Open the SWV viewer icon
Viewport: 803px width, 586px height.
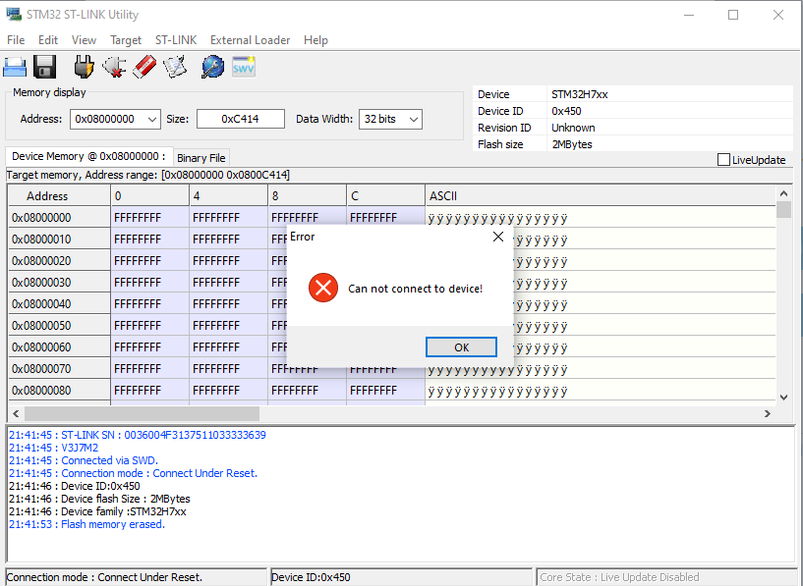tap(243, 67)
